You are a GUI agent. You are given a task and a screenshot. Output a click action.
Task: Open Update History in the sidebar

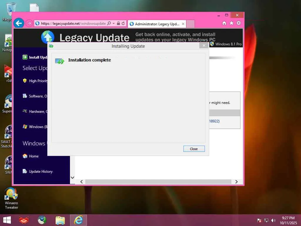click(41, 172)
